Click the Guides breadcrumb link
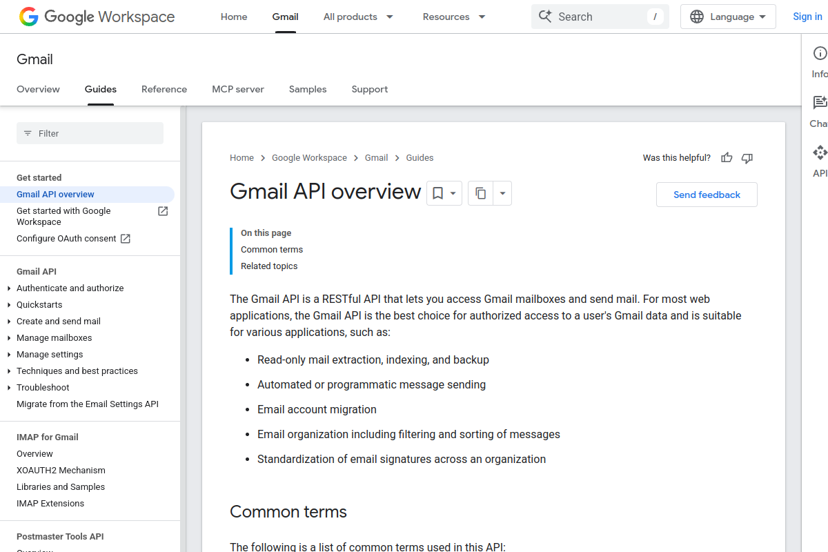 (420, 158)
